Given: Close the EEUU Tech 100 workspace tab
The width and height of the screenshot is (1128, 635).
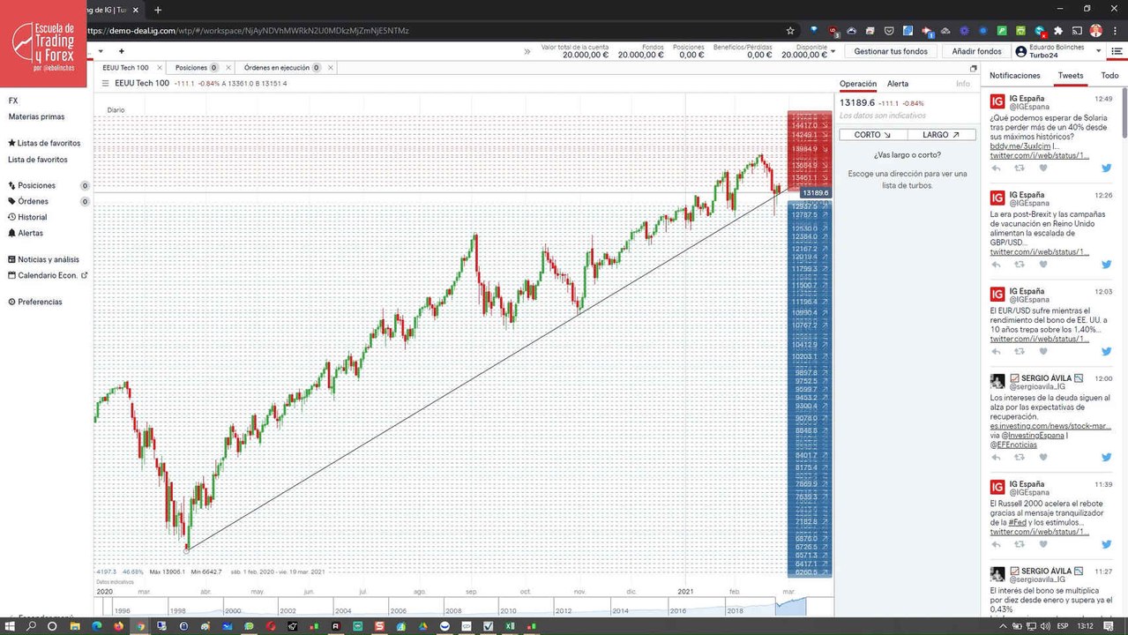Looking at the screenshot, I should [x=160, y=67].
